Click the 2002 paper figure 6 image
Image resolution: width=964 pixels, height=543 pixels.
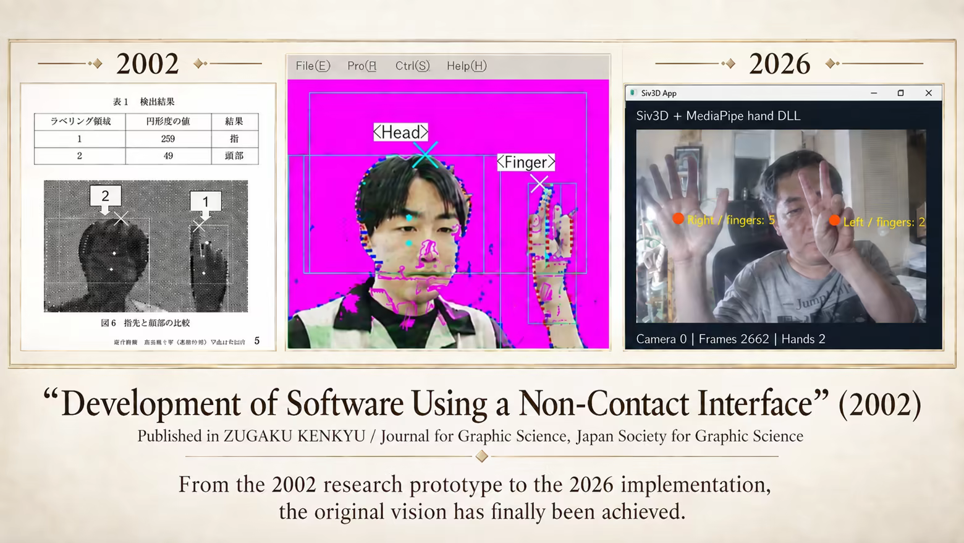(146, 246)
